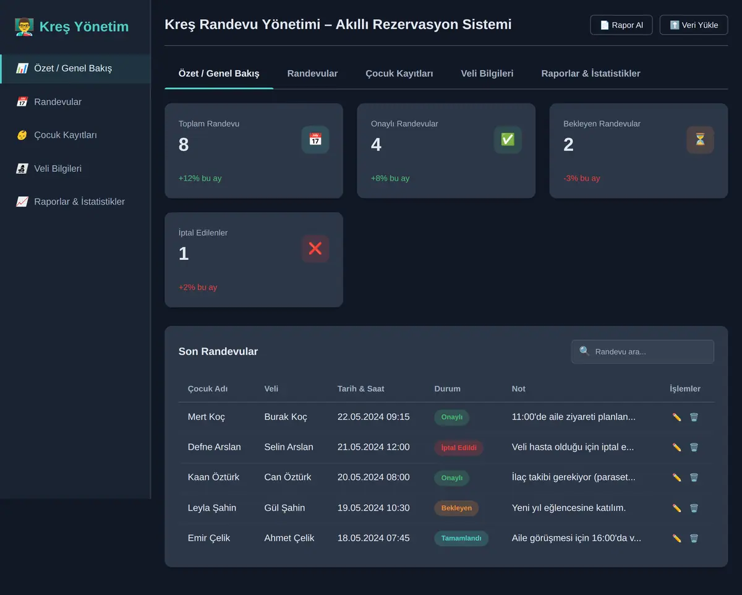Screen dimensions: 742x595
Task: Select Özet / Genel Bakış sidebar item
Action: [x=75, y=68]
